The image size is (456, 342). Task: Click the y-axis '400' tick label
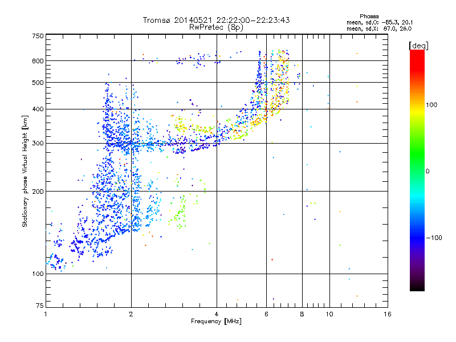point(38,109)
